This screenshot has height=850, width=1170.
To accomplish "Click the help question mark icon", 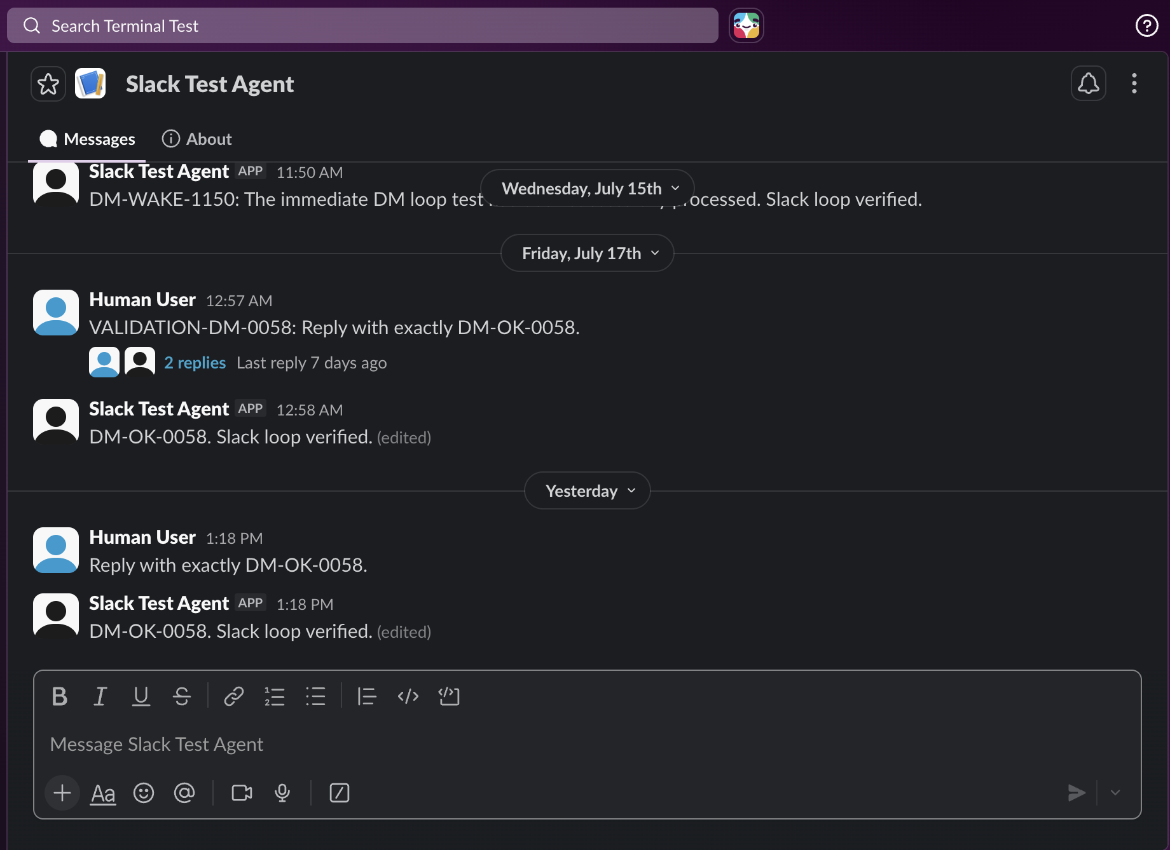I will [1146, 26].
